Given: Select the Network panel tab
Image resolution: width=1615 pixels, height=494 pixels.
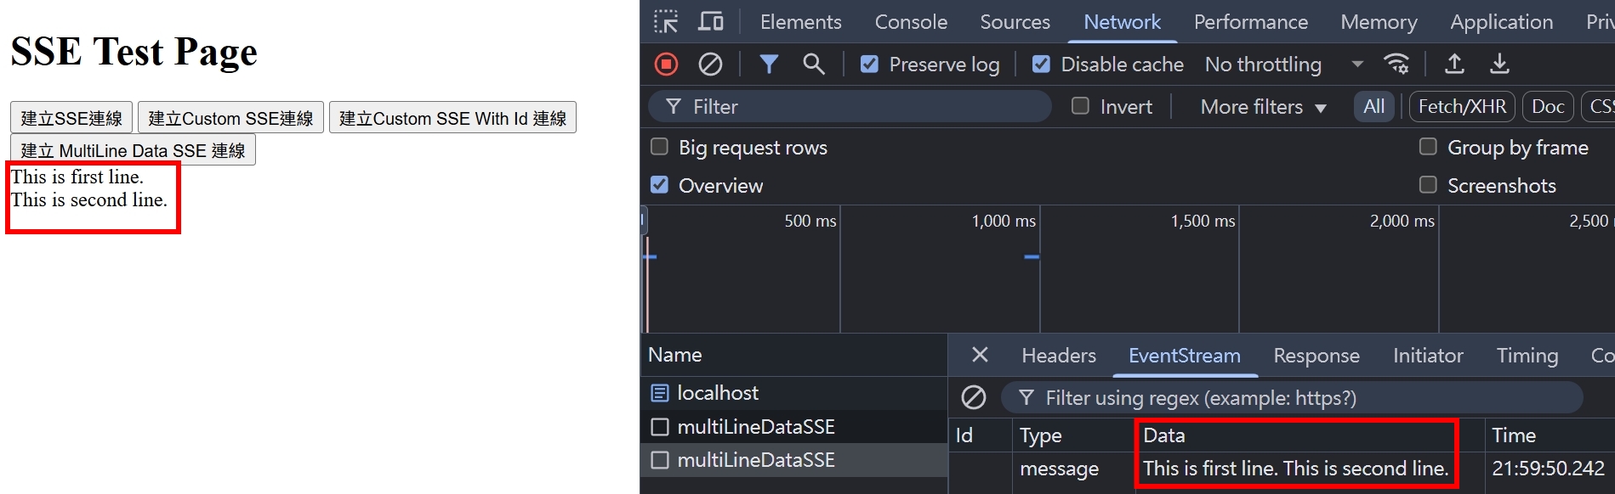Looking at the screenshot, I should point(1122,22).
